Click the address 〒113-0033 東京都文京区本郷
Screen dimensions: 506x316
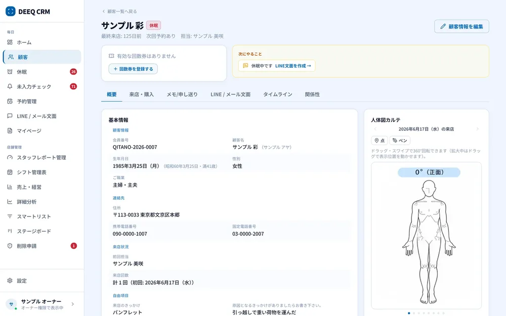click(x=146, y=215)
